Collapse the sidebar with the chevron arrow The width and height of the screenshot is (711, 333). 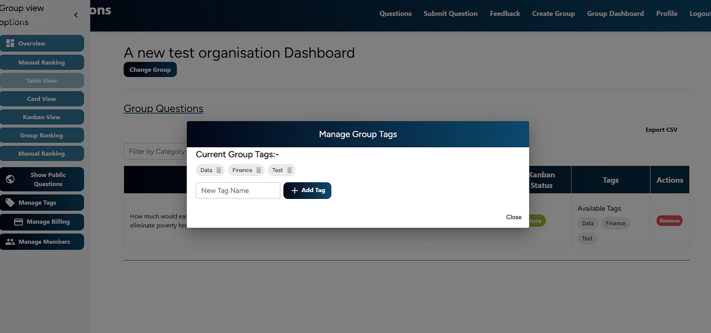pos(76,15)
